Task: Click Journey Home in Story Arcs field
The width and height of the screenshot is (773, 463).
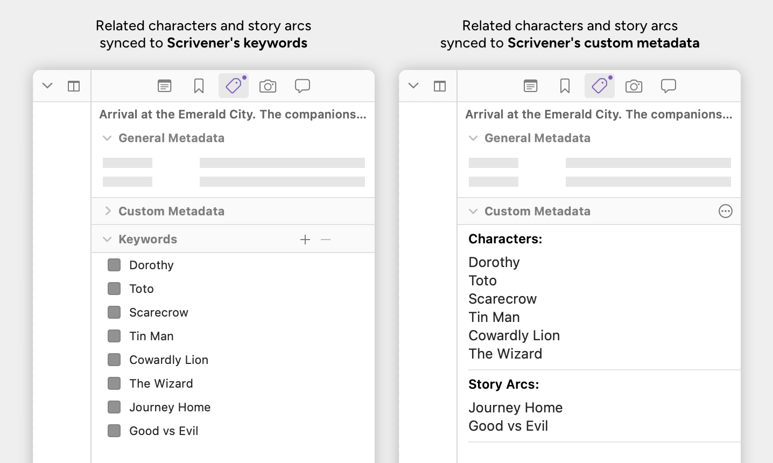Action: 516,408
